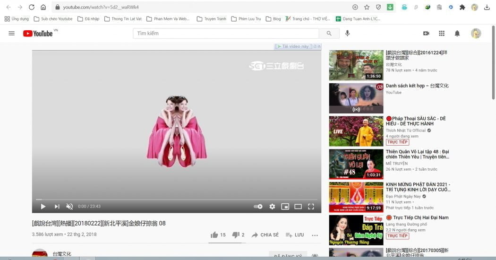Image resolution: width=496 pixels, height=260 pixels.
Task: Click the Tải video này download button
Action: tap(293, 46)
